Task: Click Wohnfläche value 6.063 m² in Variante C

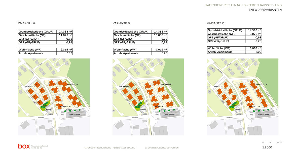Action: coord(254,48)
